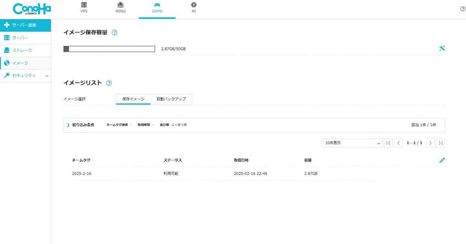Click the server icon beside サーバー
Viewport: 466px width, 244px height.
click(x=6, y=38)
